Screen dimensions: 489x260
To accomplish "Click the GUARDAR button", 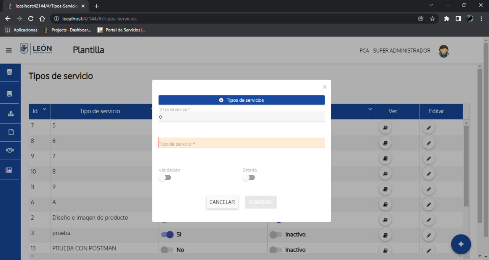I will pyautogui.click(x=261, y=202).
